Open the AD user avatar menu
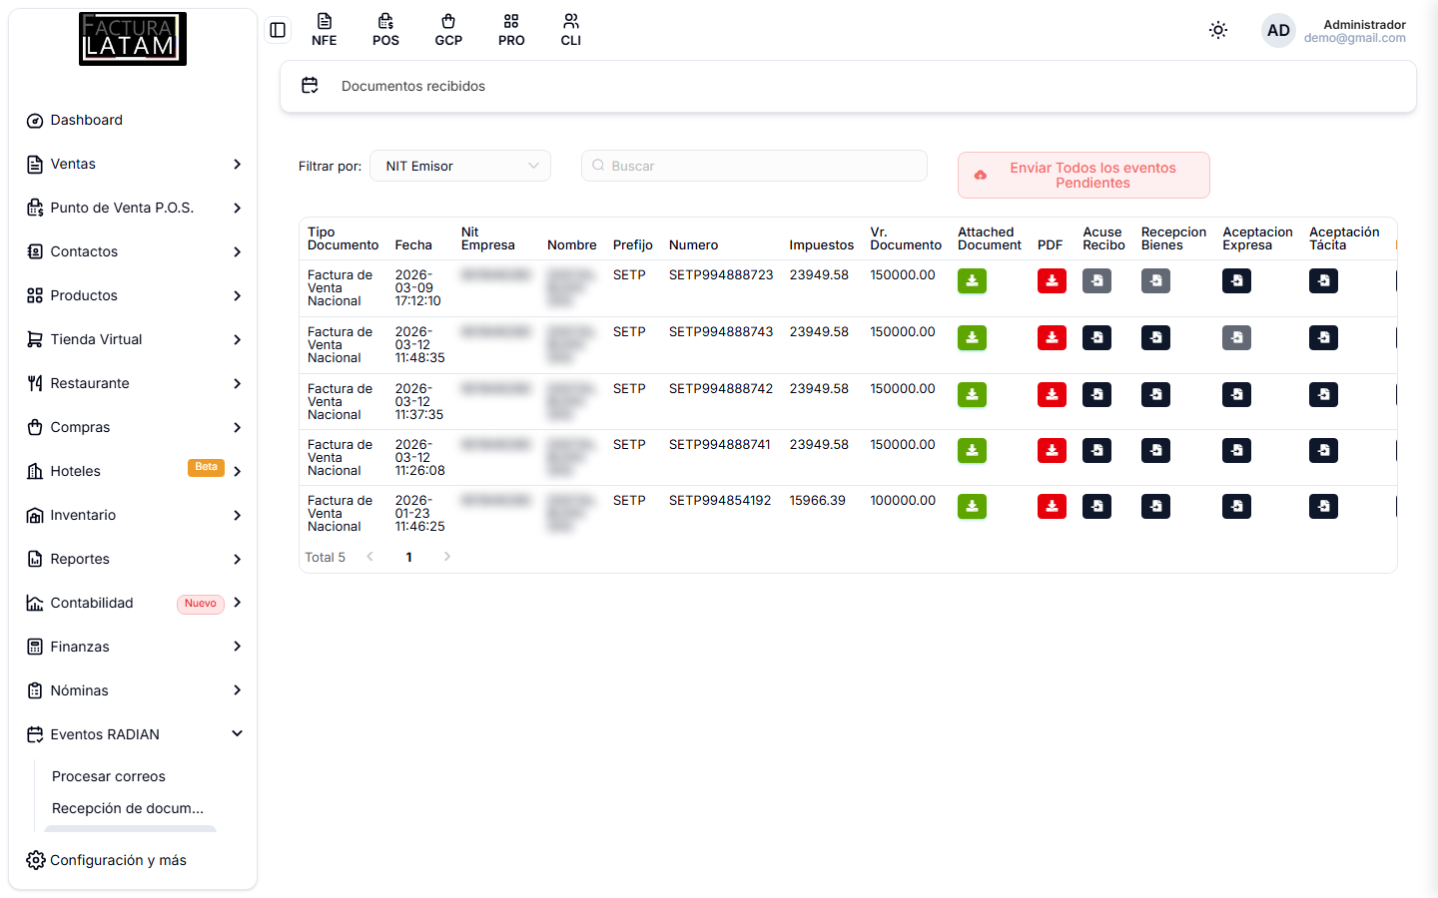1438x898 pixels. pos(1278,30)
